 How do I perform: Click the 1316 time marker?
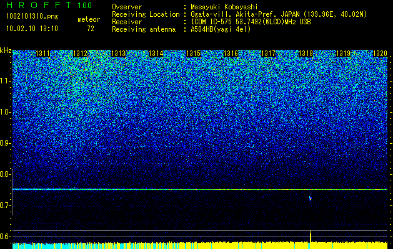click(x=231, y=54)
